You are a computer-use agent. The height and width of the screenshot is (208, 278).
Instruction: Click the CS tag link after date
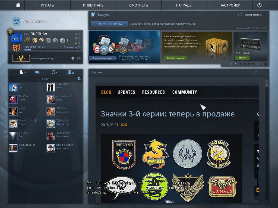124,125
